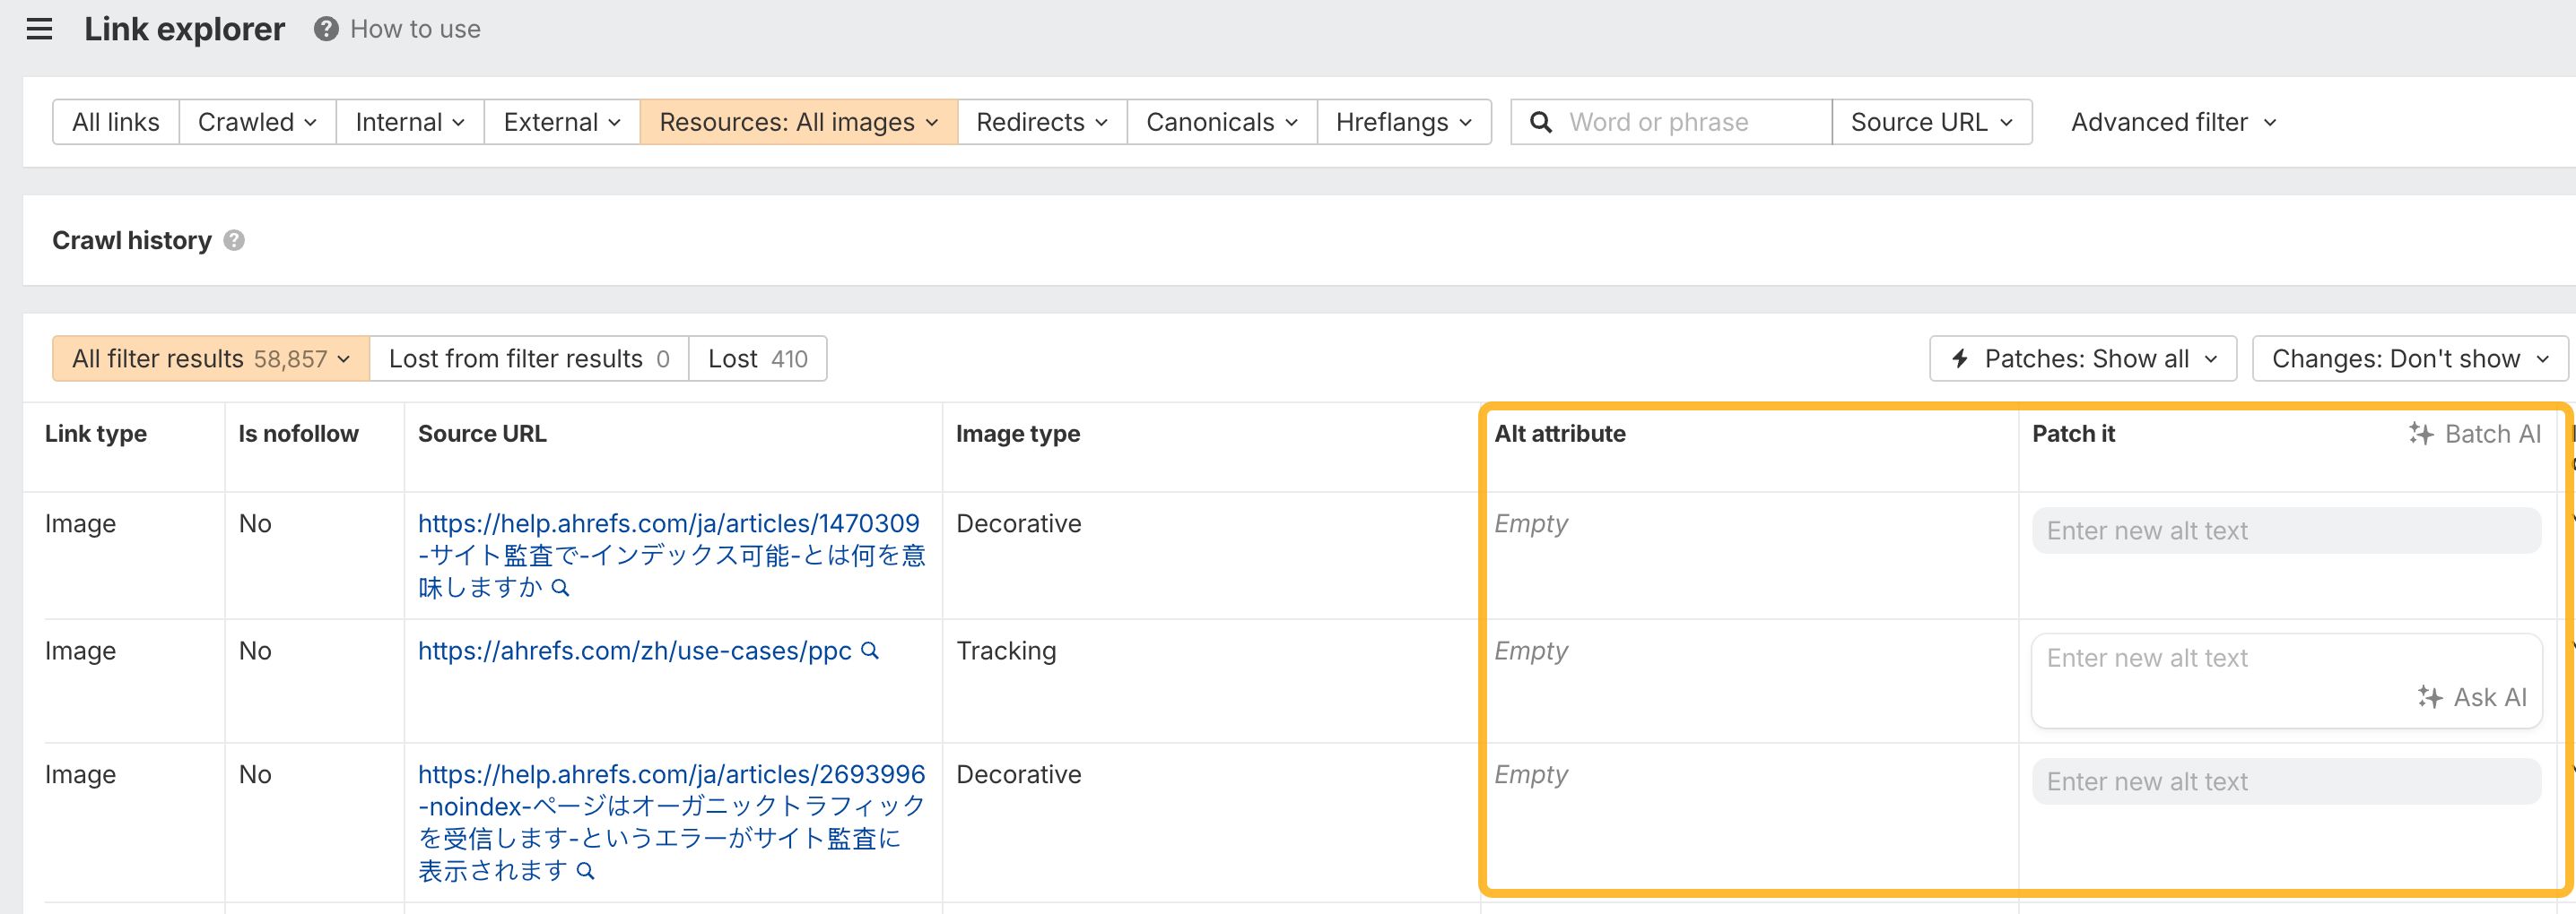Click the magnifier icon beside the ppc source URL
The image size is (2576, 914).
[x=869, y=651]
